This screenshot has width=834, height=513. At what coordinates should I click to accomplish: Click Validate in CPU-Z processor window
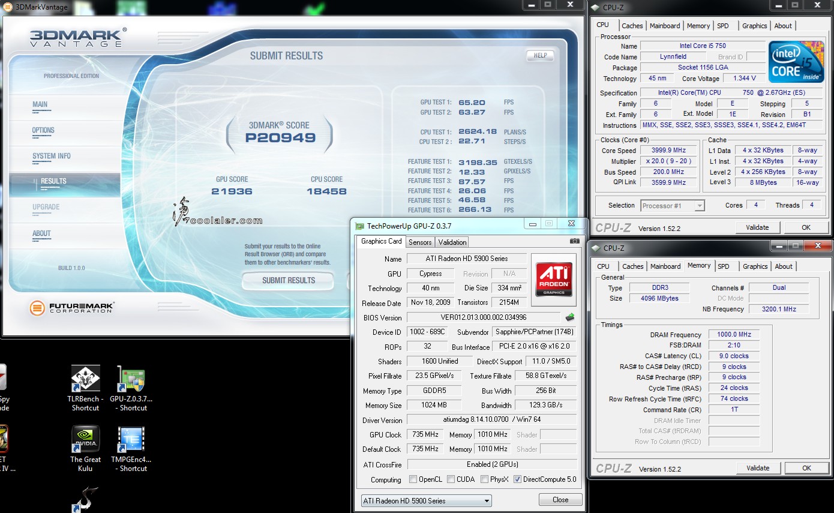757,227
